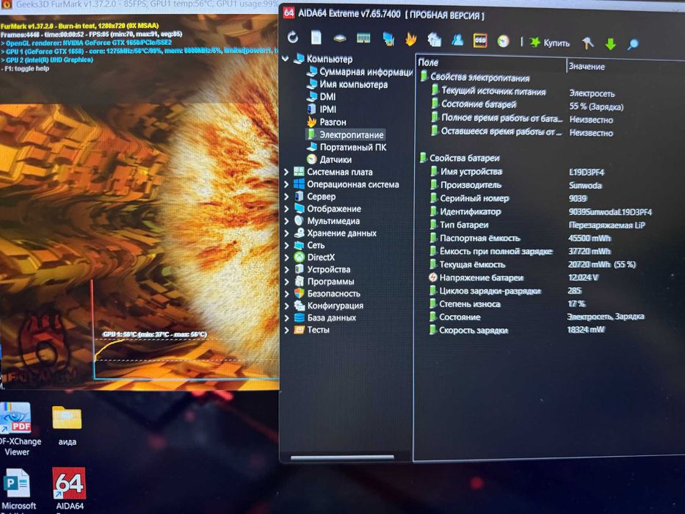Expand the Сервер node

286,196
